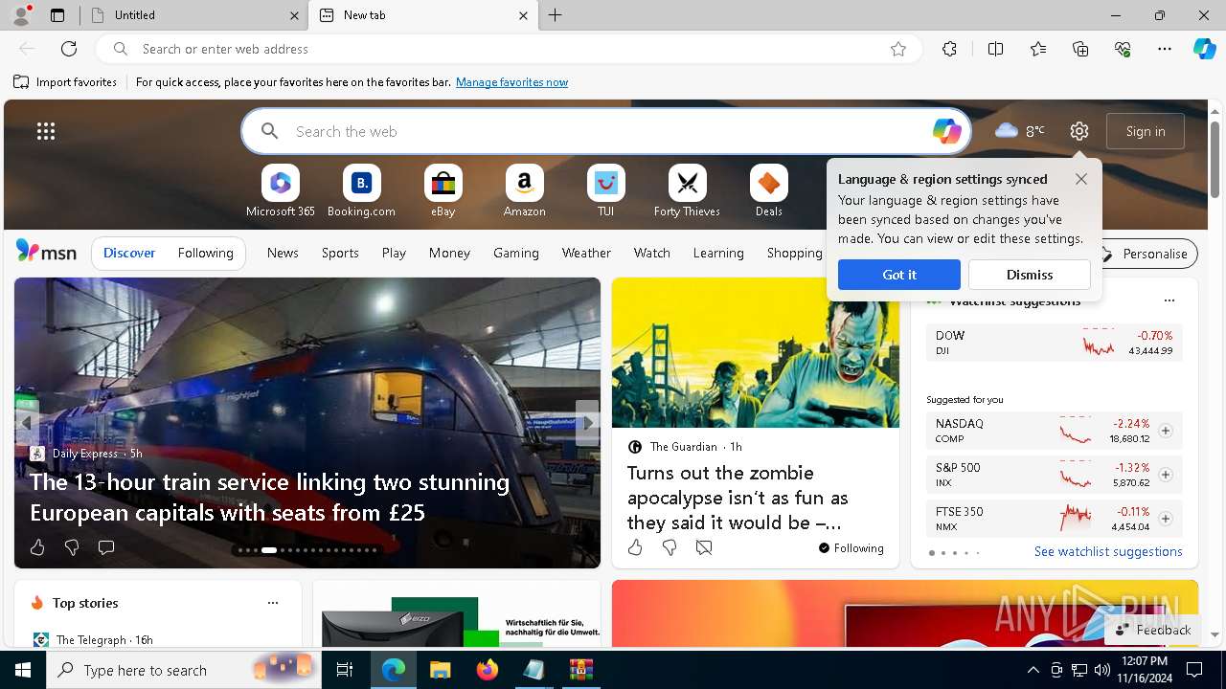Open a new tab with plus button
This screenshot has height=689, width=1226.
[556, 15]
